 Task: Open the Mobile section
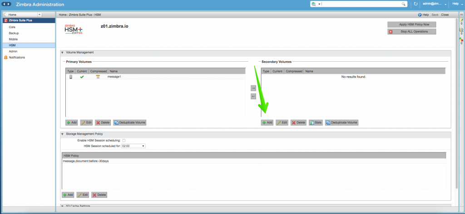pos(13,39)
